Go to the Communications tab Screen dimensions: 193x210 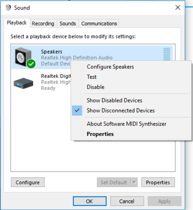click(x=99, y=23)
